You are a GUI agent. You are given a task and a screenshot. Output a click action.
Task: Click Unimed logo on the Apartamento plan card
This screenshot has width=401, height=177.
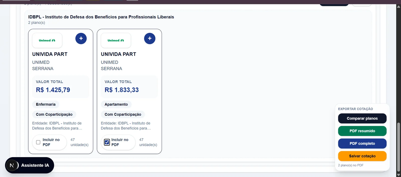click(x=116, y=40)
